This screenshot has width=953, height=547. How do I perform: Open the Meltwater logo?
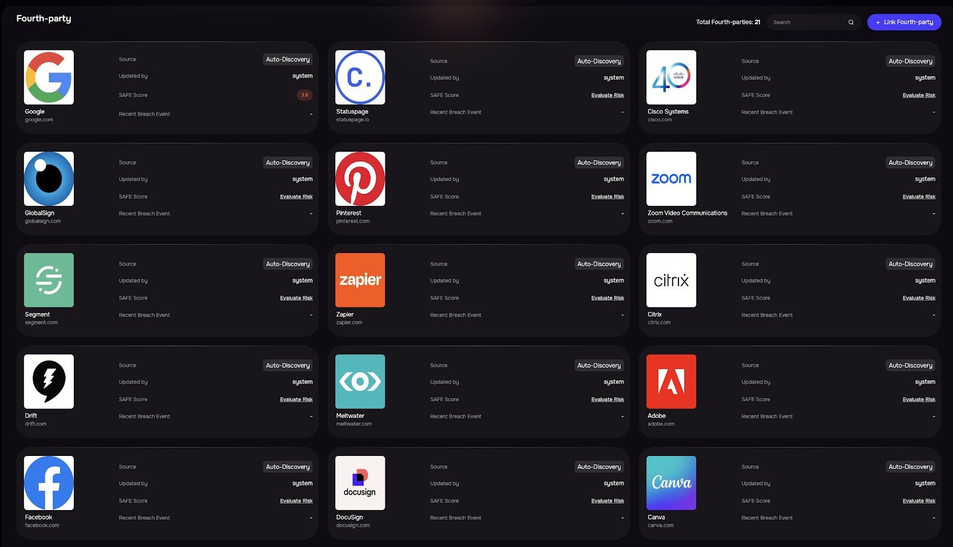coord(360,382)
